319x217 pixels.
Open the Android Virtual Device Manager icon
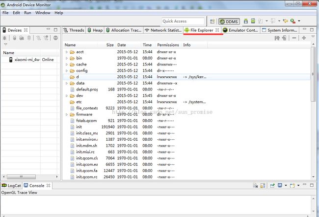click(253, 21)
